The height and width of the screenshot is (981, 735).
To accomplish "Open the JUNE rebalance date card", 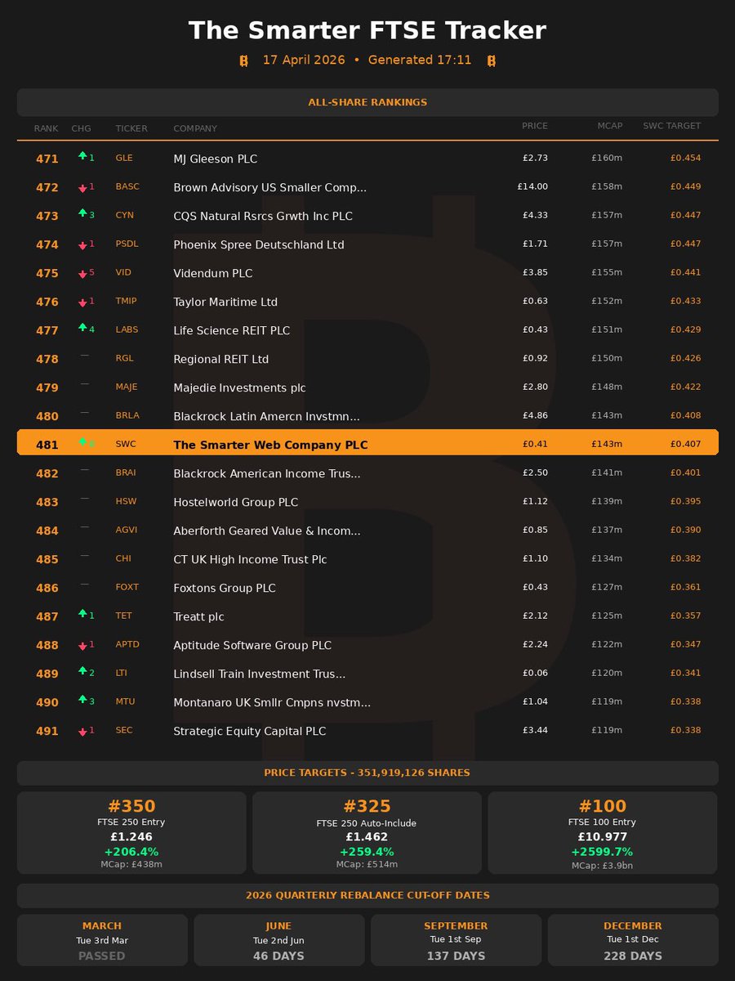I will coord(278,940).
